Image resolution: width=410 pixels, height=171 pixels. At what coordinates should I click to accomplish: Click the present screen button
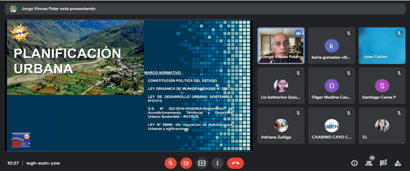coord(202,163)
